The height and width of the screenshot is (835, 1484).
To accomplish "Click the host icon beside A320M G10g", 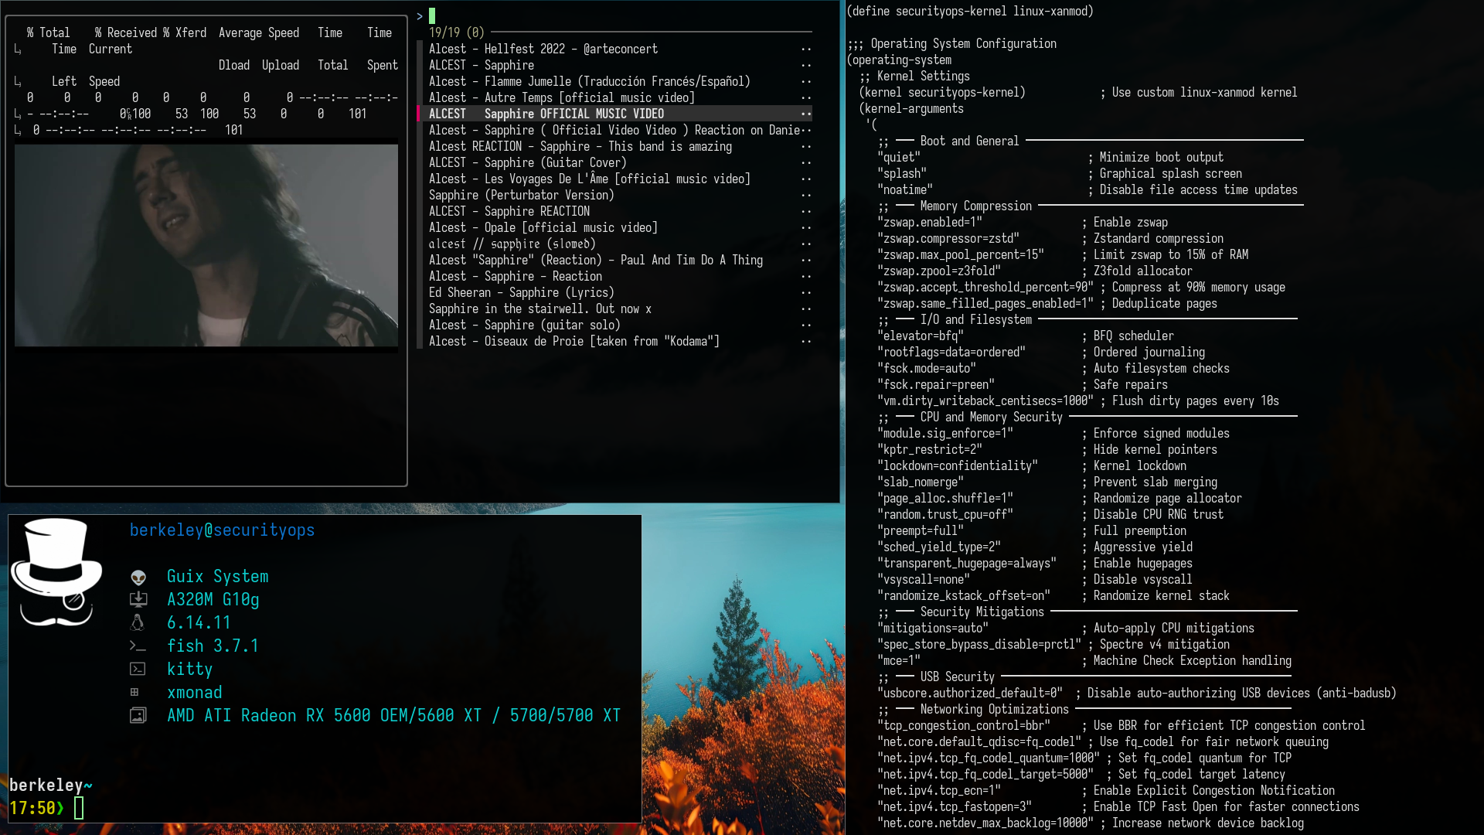I will pyautogui.click(x=138, y=600).
